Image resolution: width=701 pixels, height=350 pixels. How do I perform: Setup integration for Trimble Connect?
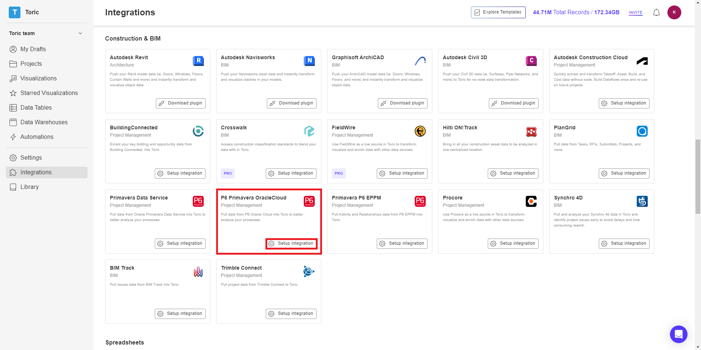point(291,313)
